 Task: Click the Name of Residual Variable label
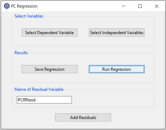pos(39,89)
